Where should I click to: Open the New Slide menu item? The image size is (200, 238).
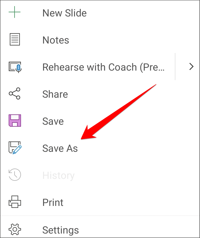click(64, 13)
